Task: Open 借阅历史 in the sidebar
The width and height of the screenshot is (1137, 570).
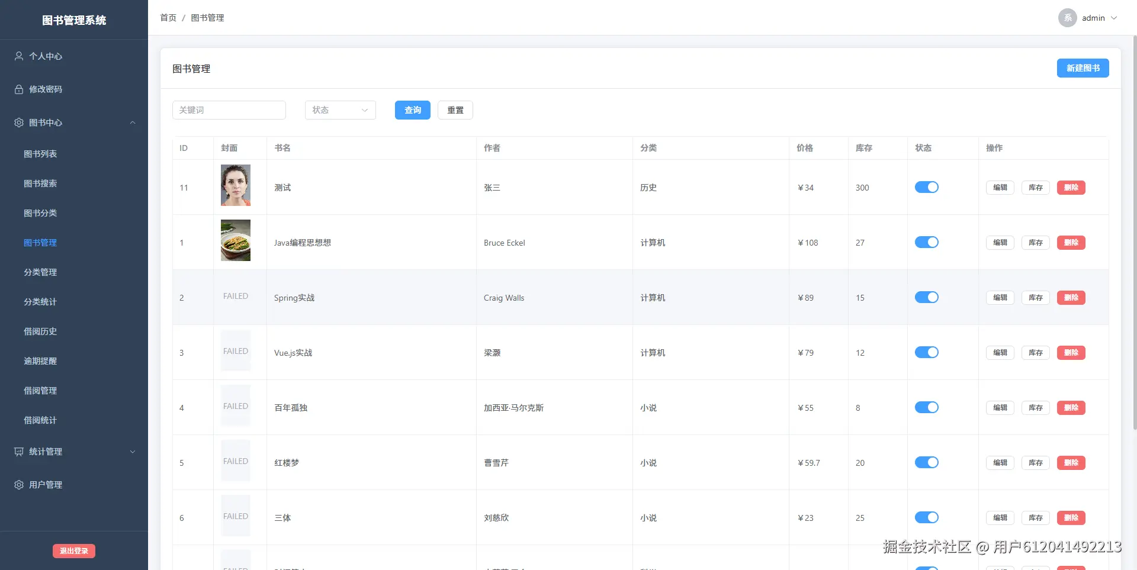Action: point(40,331)
